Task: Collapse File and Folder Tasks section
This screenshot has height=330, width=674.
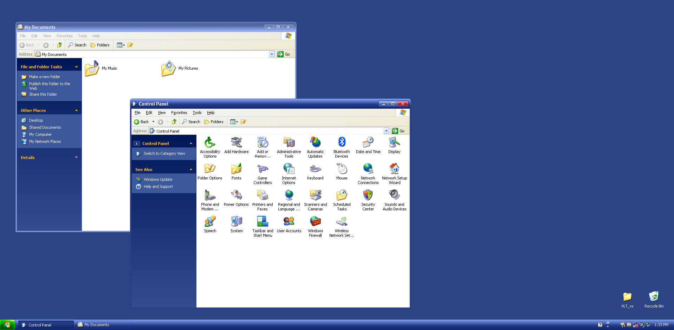Action: [76, 66]
